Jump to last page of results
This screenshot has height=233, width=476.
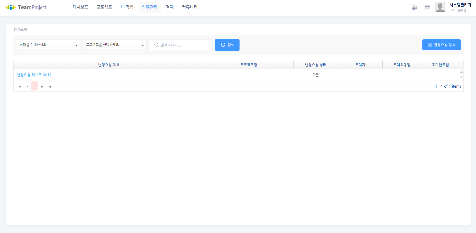[x=50, y=86]
